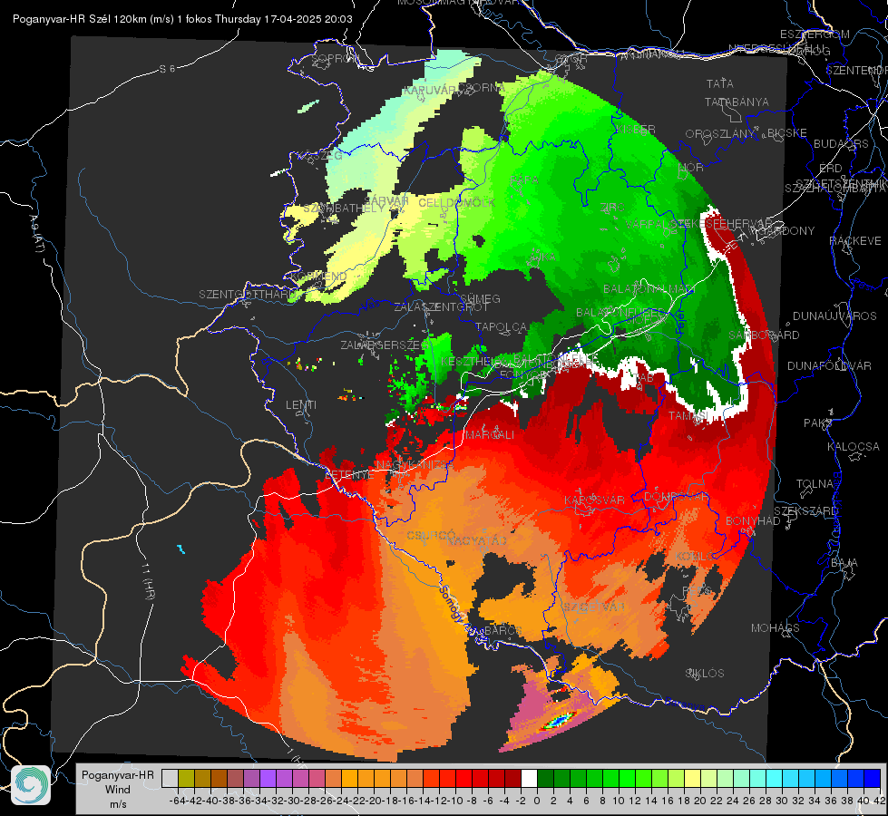This screenshot has height=816, width=888.
Task: Click the SIKLÓS city label
Action: coord(705,674)
